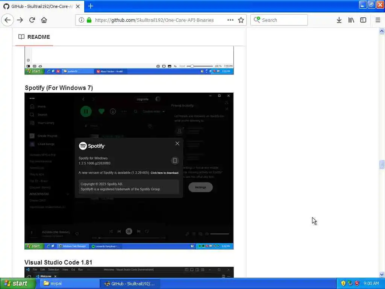Click the Spotify (For Windows 7) heading
The width and height of the screenshot is (385, 289).
tap(59, 88)
